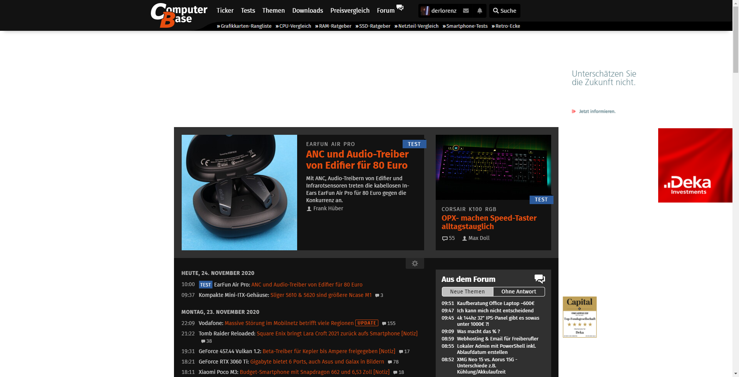Image resolution: width=739 pixels, height=377 pixels.
Task: Open forum thread XMG Neo 15 vs. Aorus 15G
Action: (x=487, y=366)
